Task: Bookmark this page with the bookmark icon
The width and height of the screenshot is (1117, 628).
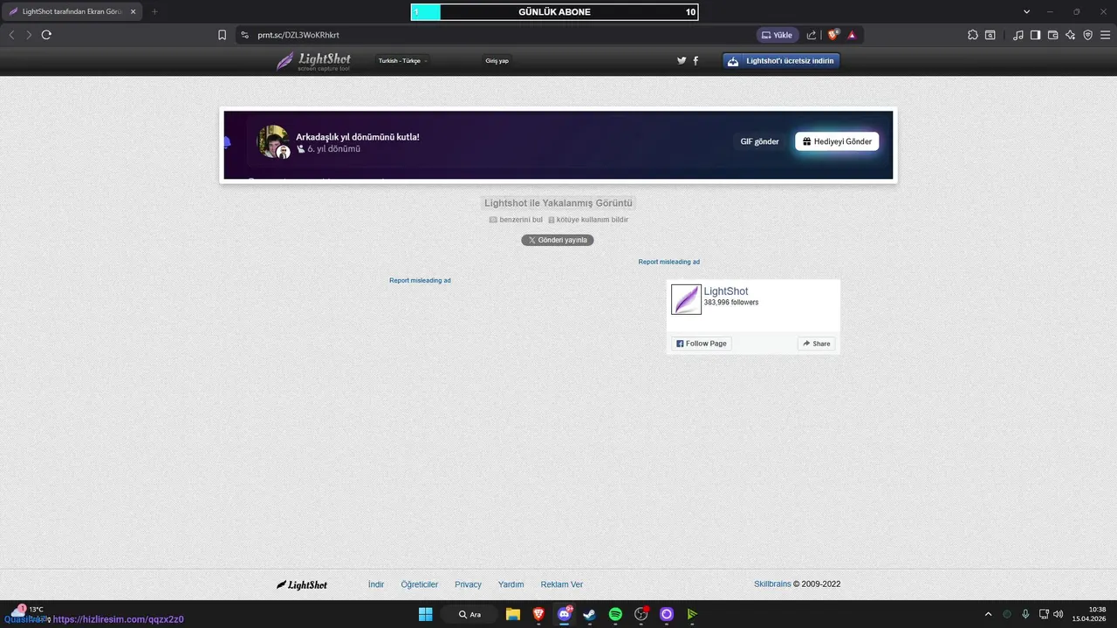Action: [222, 35]
